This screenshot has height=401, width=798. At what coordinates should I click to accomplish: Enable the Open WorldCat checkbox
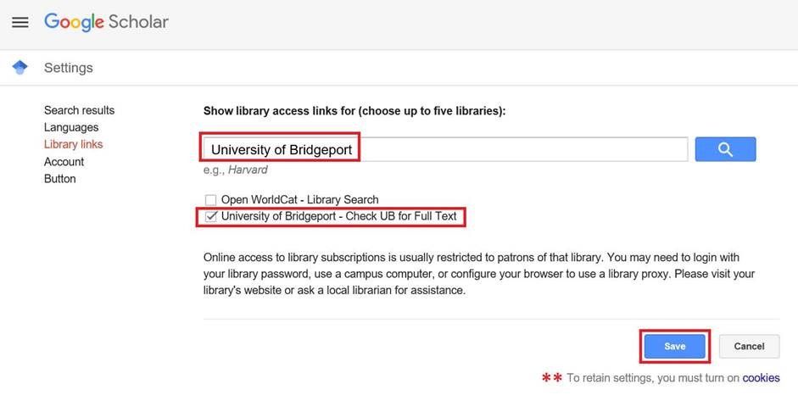pos(211,200)
